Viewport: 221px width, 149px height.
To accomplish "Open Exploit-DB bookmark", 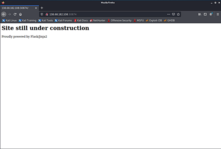I will click(154, 20).
